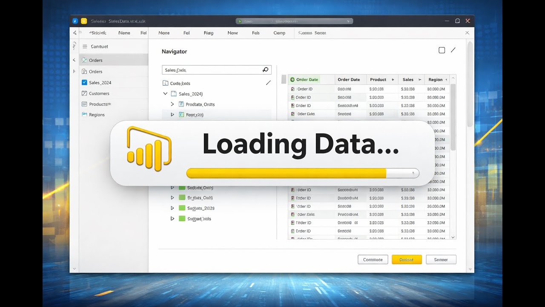The width and height of the screenshot is (545, 307).
Task: Open the Clenp menu
Action: [279, 33]
